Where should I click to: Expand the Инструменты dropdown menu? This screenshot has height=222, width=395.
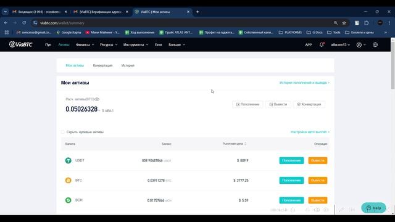(136, 44)
